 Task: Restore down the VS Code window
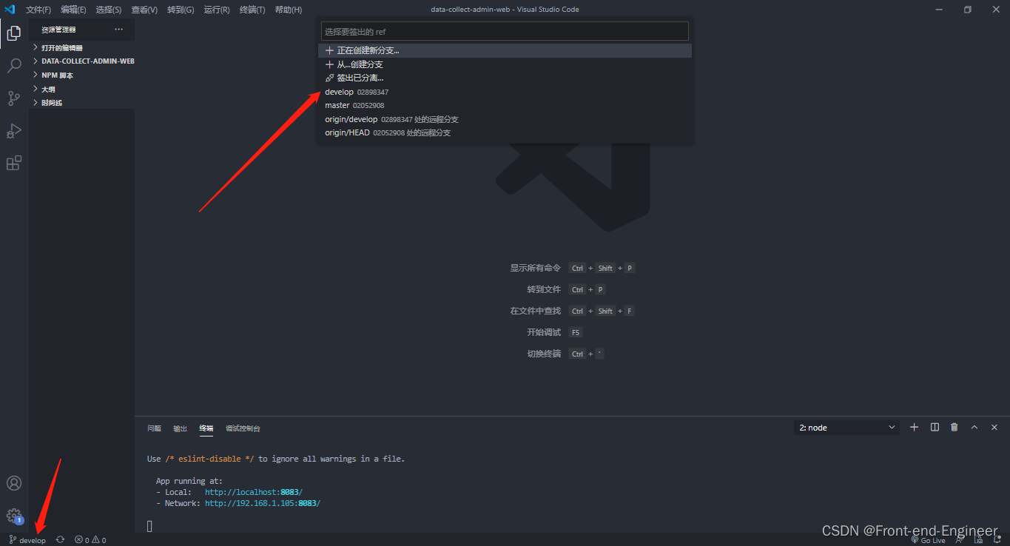[968, 10]
